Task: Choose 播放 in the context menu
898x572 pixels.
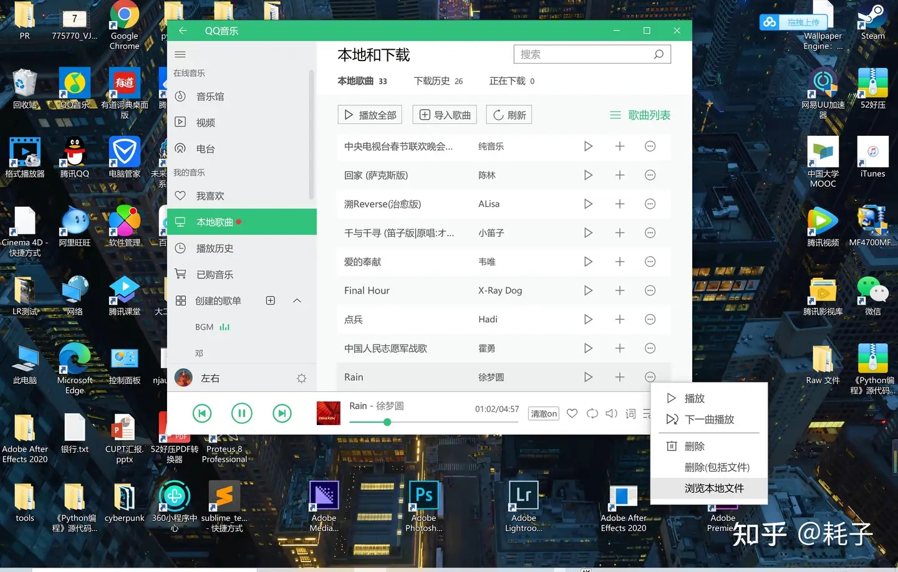Action: point(708,398)
